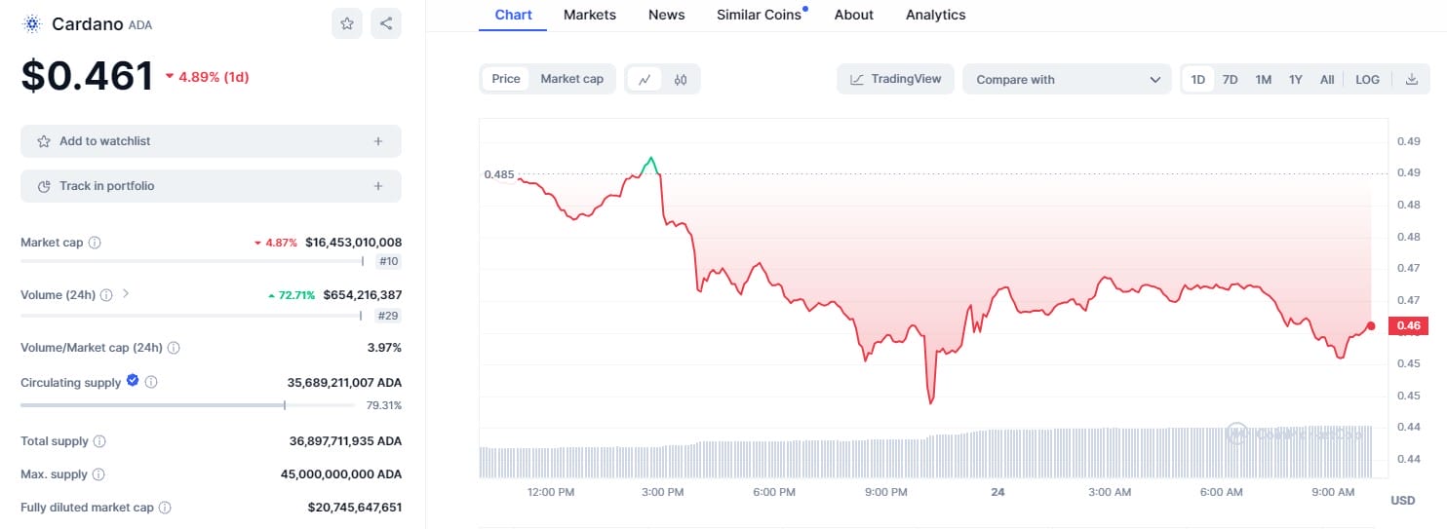Click Track in portfolio button
Viewport: 1447px width, 529px height.
point(211,186)
